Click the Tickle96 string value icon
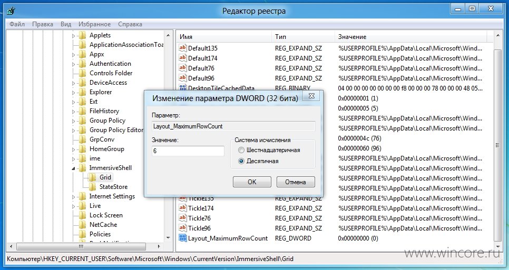 click(x=182, y=228)
